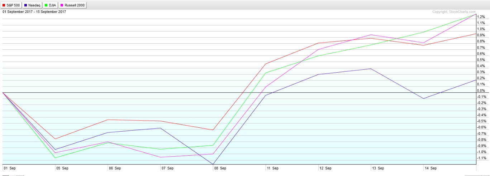Screen dimensions: 490x176
Task: Click the '-0.4%' scale value
Action: (x=482, y=115)
